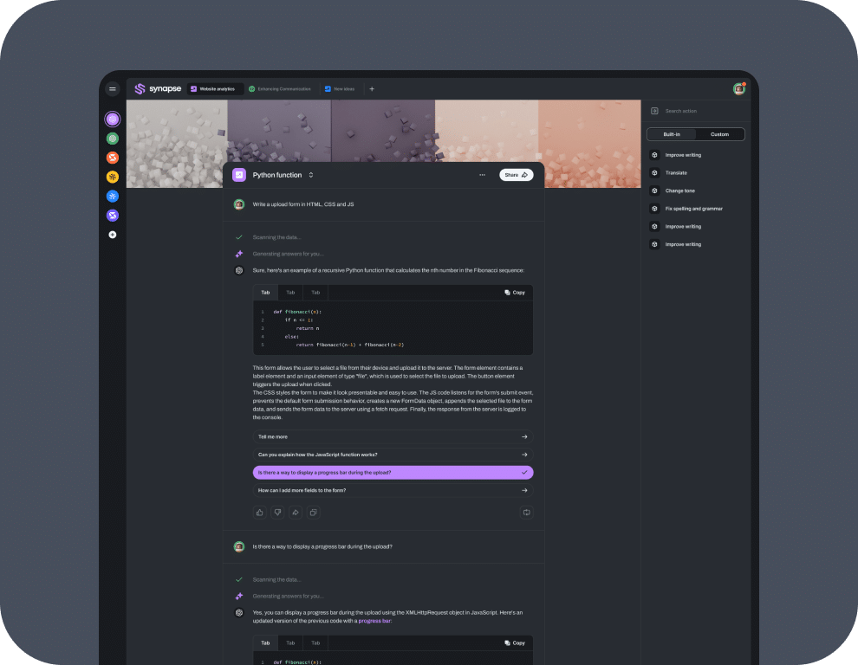
Task: Switch to the New ideas tab
Action: [340, 89]
